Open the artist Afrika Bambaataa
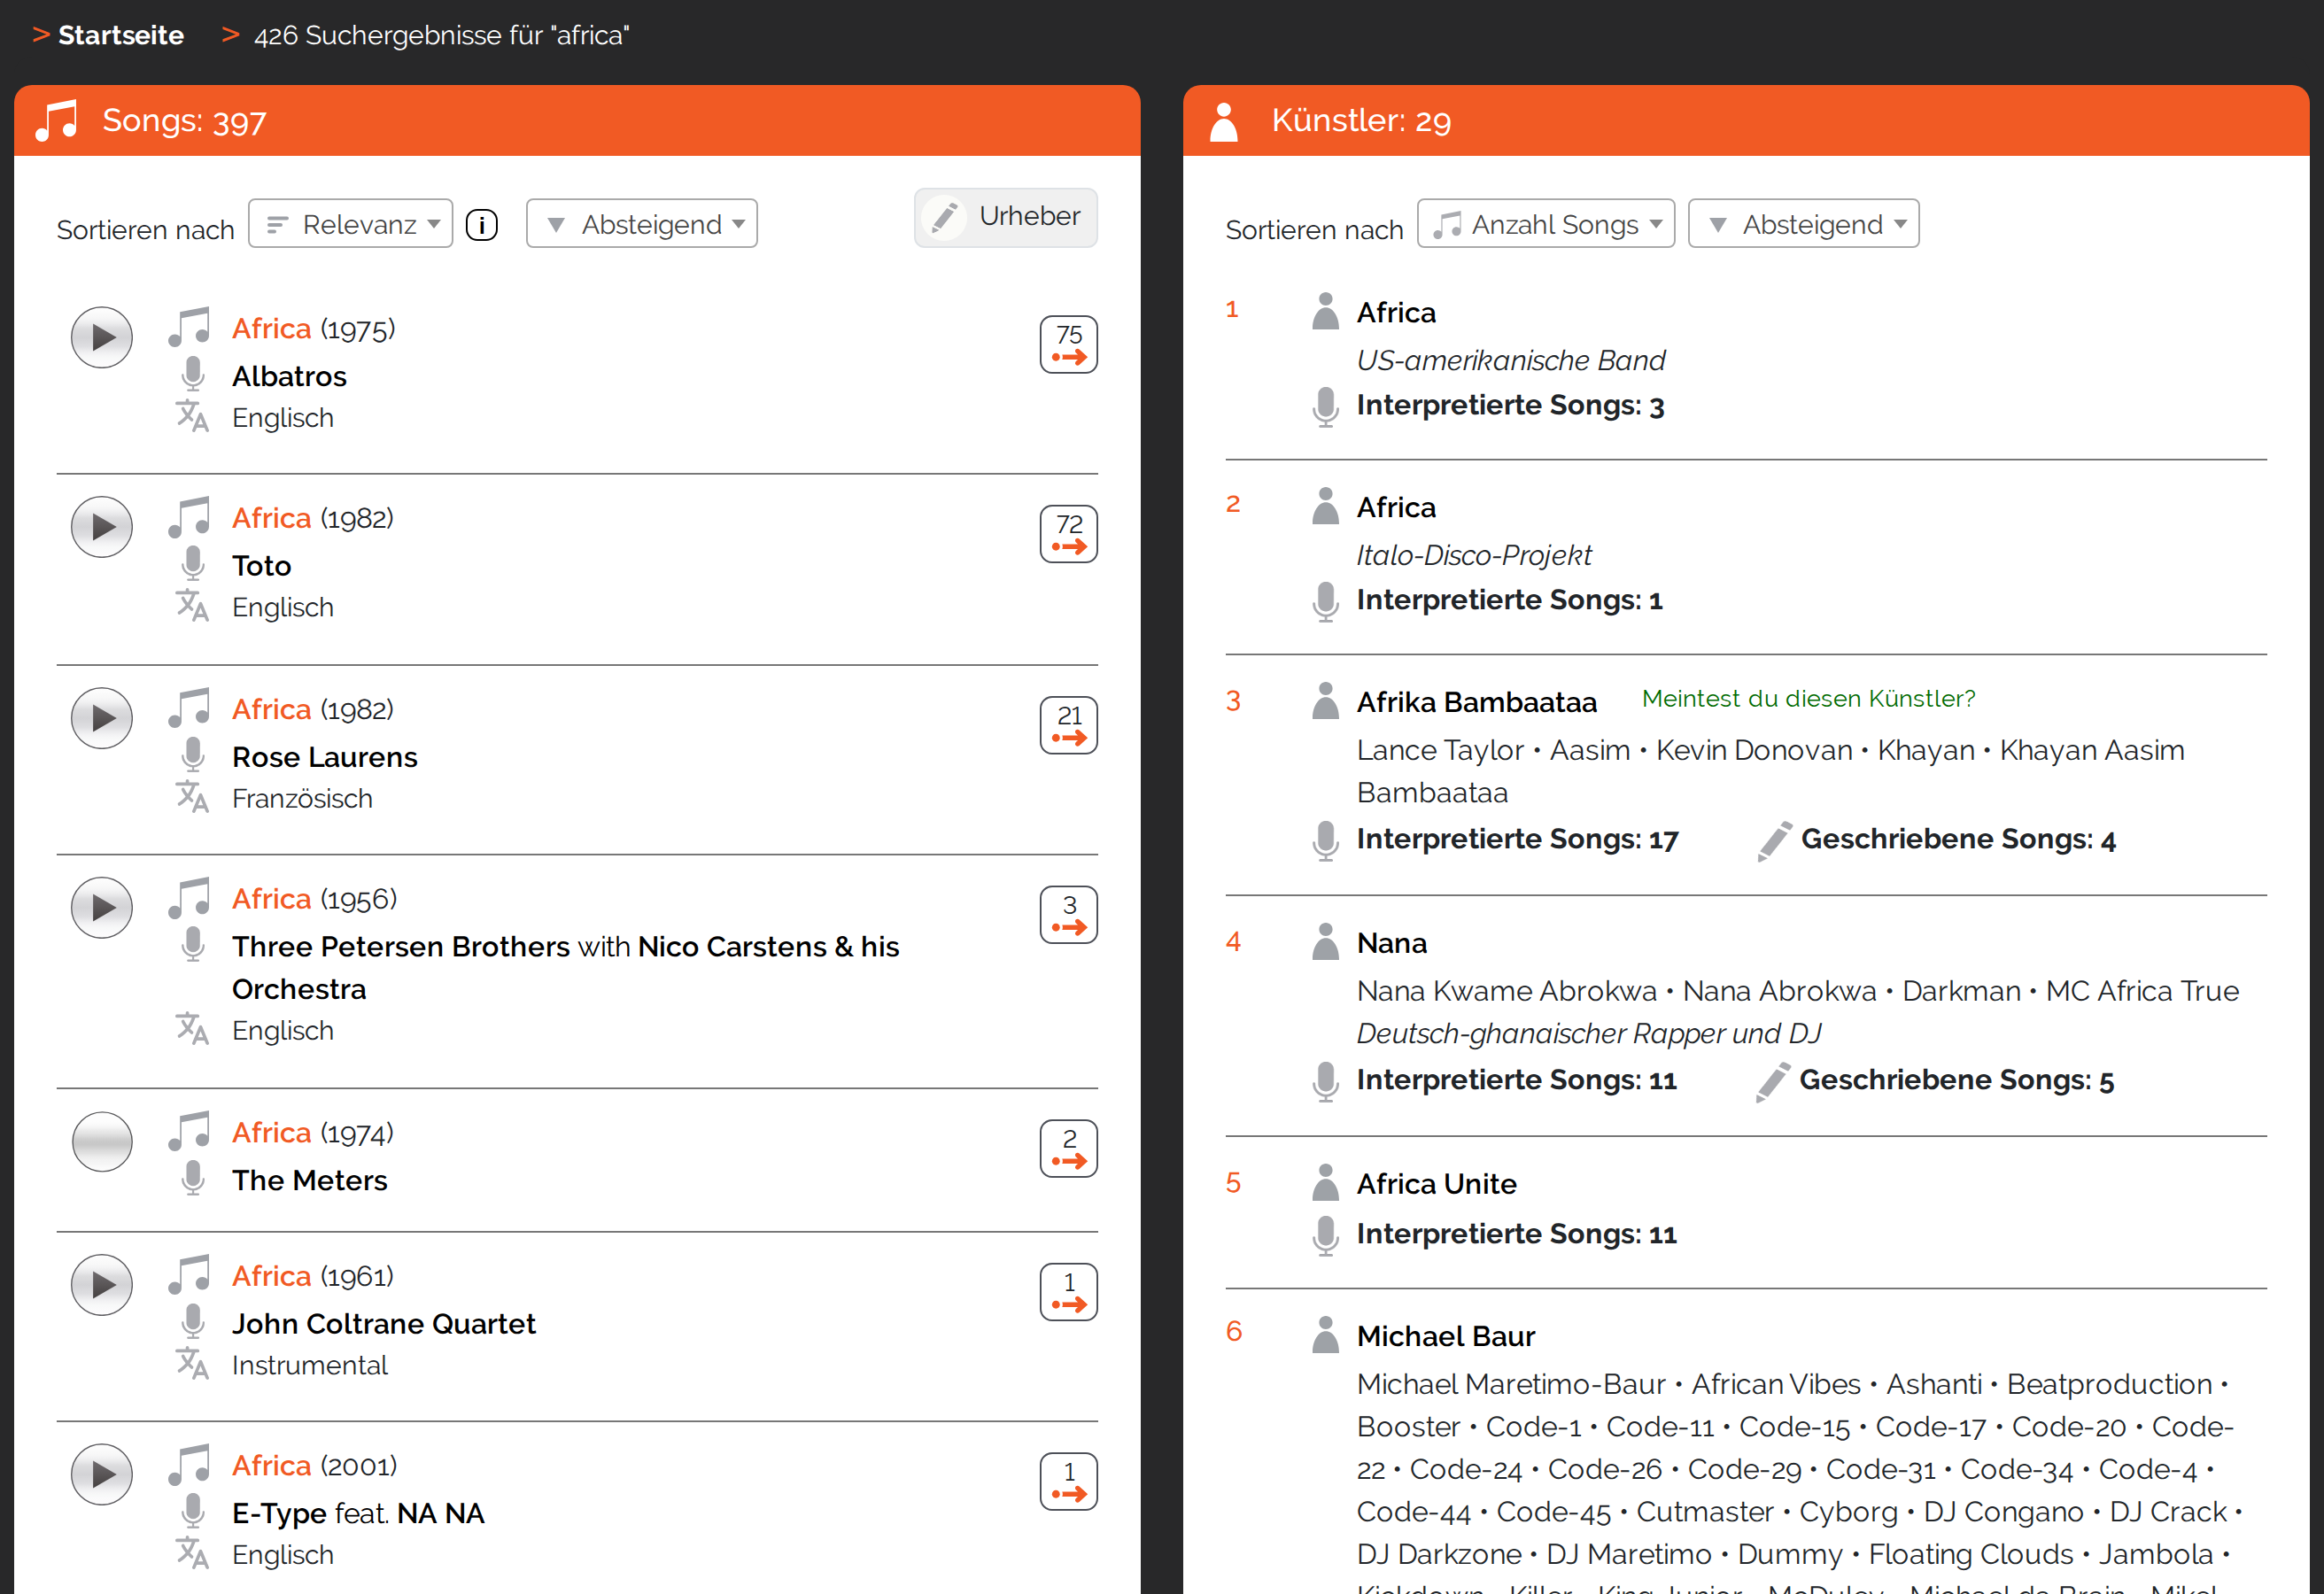This screenshot has width=2324, height=1594. coord(1477,702)
